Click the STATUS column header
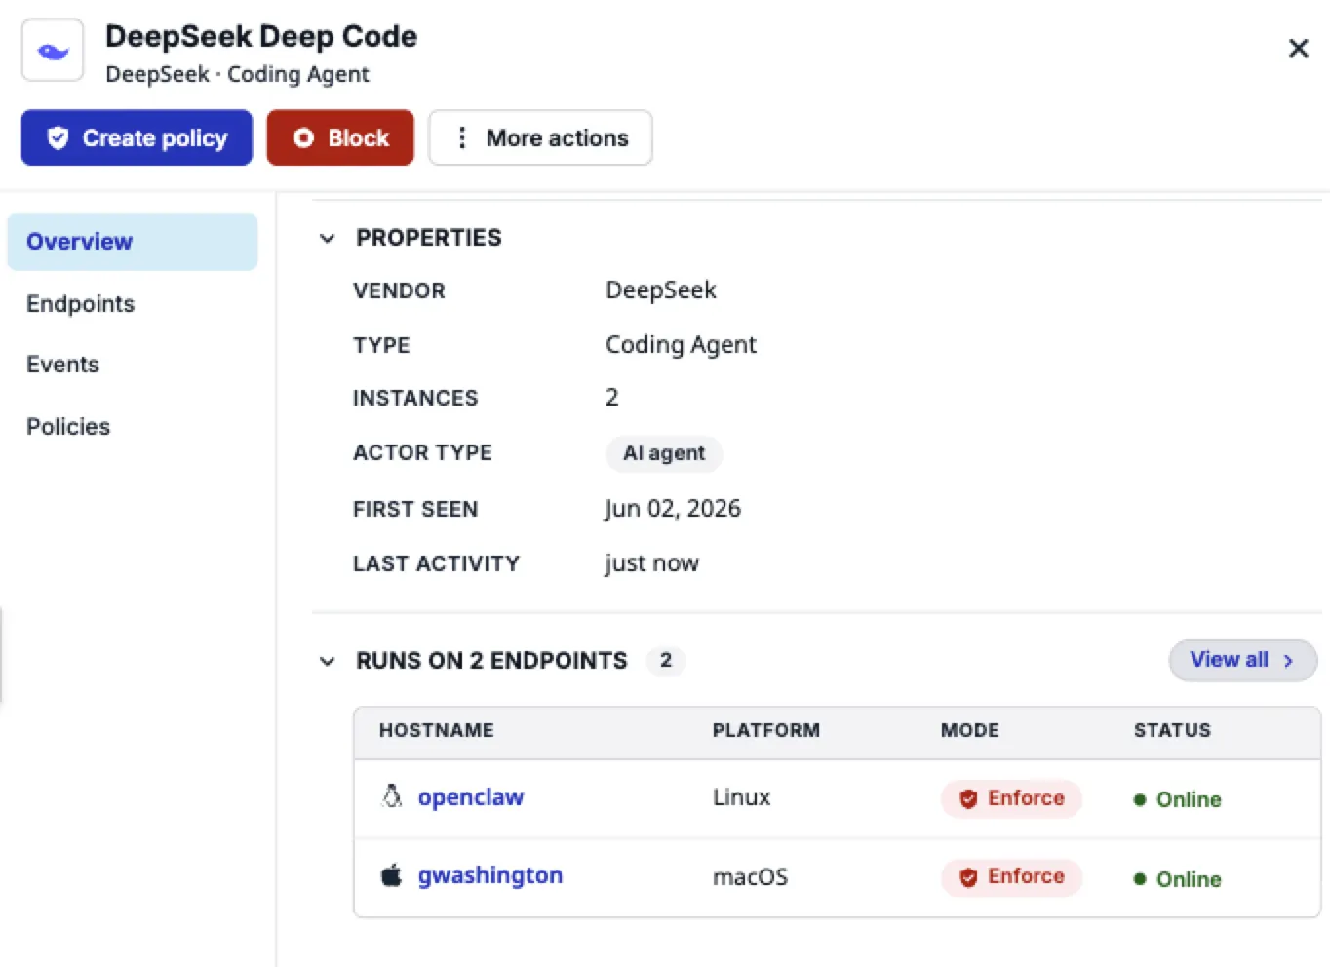 (1172, 730)
